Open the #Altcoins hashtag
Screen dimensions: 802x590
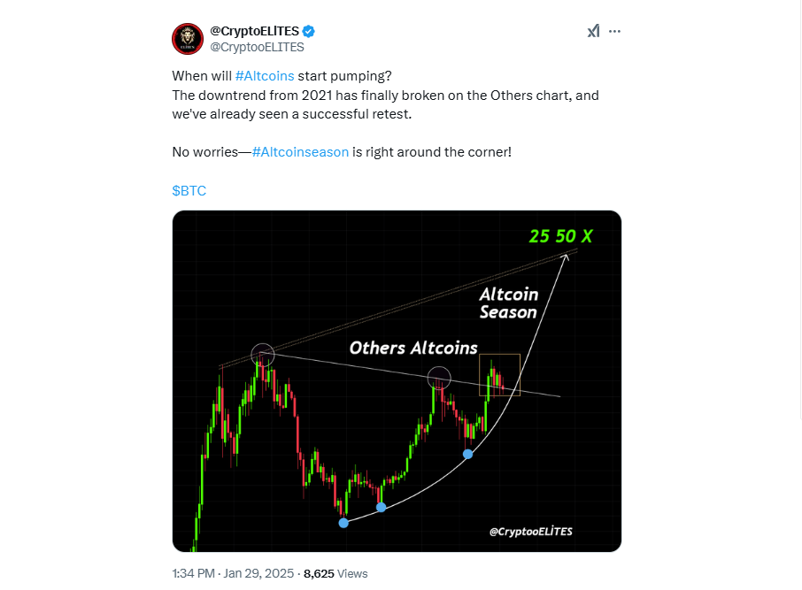tap(264, 76)
